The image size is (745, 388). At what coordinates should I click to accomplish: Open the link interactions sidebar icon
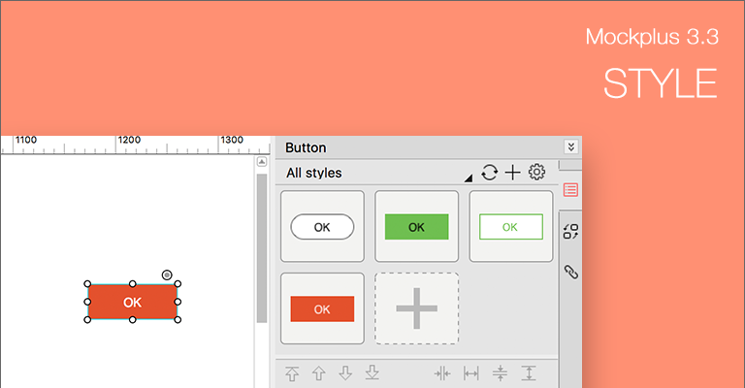click(x=570, y=273)
